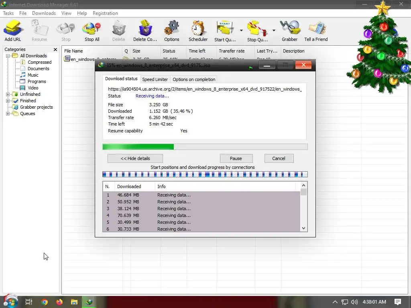Open the Start Queue dropdown arrow

241,30
